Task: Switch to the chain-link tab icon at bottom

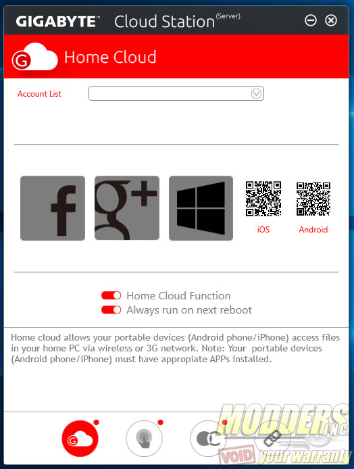Action: 272,438
